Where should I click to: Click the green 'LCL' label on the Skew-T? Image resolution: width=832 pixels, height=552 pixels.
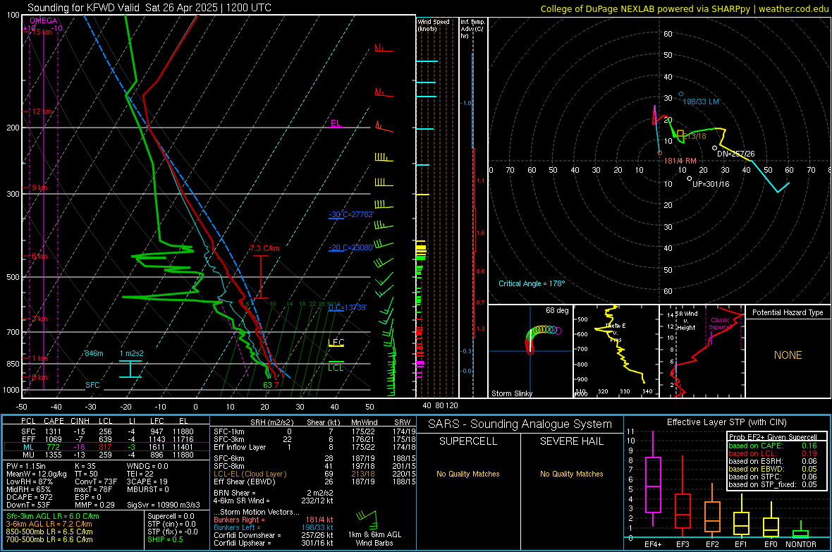point(336,368)
